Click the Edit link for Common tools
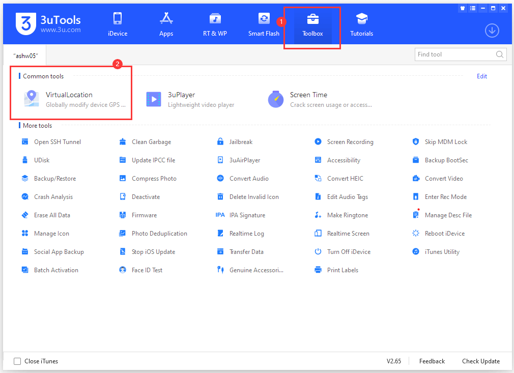The width and height of the screenshot is (514, 373). pos(481,76)
